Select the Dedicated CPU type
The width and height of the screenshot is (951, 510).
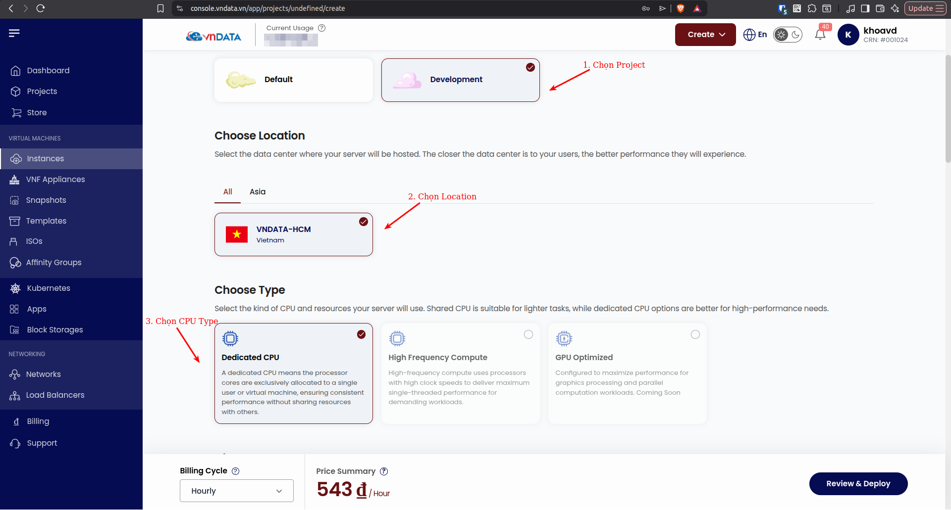coord(294,373)
